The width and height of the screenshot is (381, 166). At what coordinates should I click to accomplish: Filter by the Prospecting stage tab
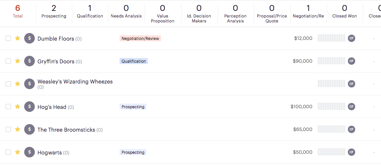click(54, 12)
